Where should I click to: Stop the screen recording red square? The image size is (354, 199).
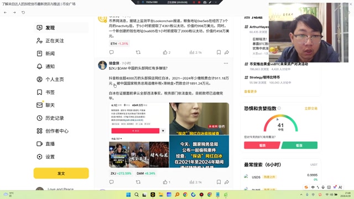click(x=199, y=2)
